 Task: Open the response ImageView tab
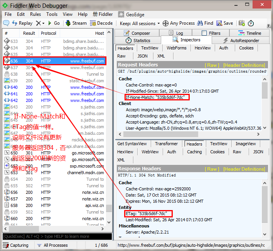point(246,144)
